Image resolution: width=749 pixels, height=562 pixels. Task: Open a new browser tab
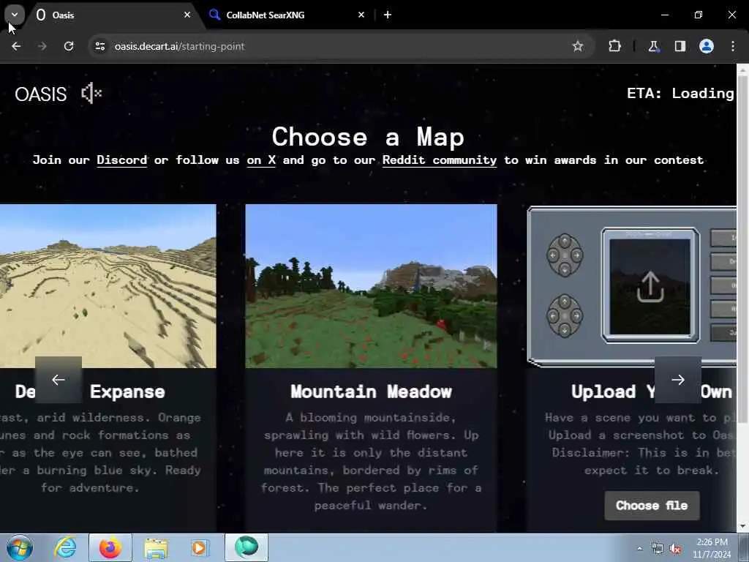[x=388, y=15]
